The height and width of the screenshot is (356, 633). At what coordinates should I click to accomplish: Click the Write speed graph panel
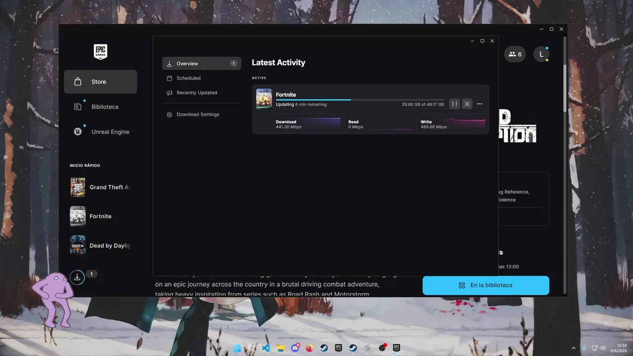pos(452,124)
